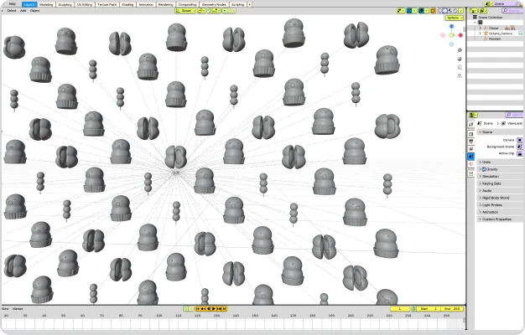Screen dimensions: 525x335
Task: Toggle snapping with the magnet icon
Action: [x=210, y=11]
